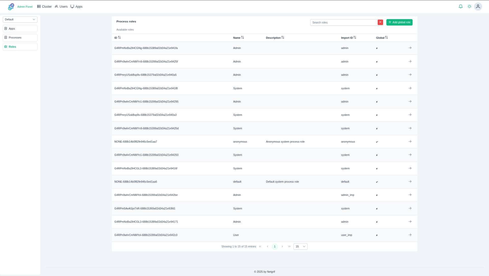The height and width of the screenshot is (276, 489).
Task: Click the notification bell icon
Action: [460, 7]
